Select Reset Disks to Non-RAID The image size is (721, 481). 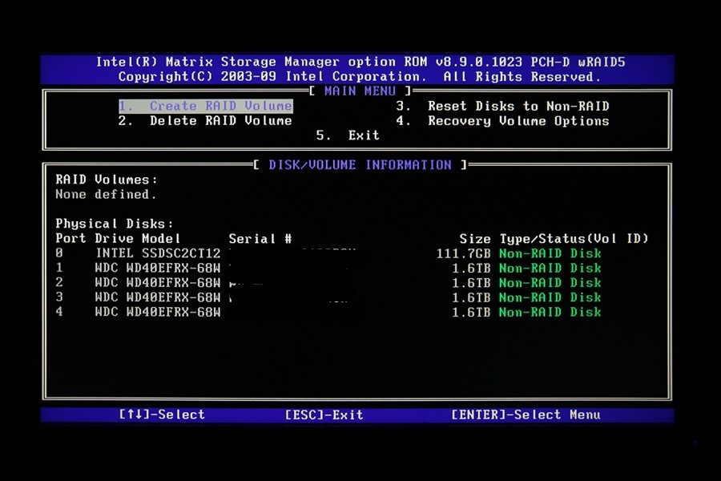click(x=502, y=107)
